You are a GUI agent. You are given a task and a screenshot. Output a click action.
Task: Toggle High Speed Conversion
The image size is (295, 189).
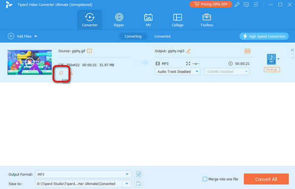tap(264, 36)
